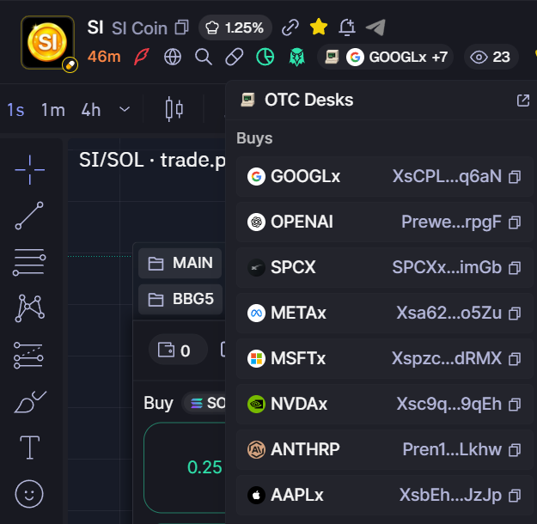Select the Text annotation tool

click(30, 448)
